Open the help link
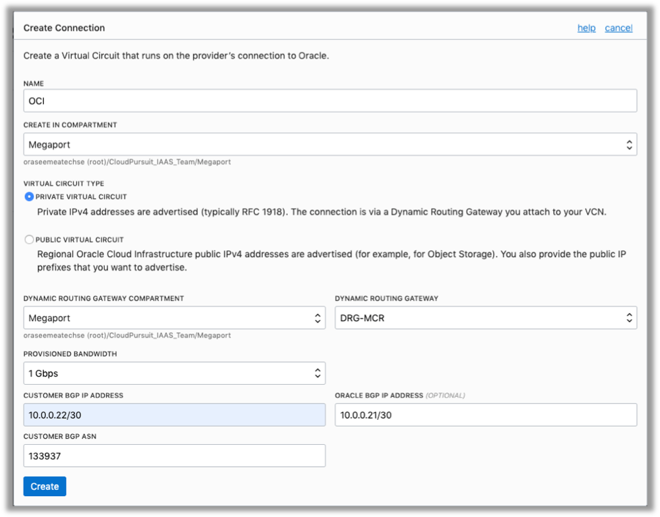The image size is (660, 517). click(x=586, y=28)
